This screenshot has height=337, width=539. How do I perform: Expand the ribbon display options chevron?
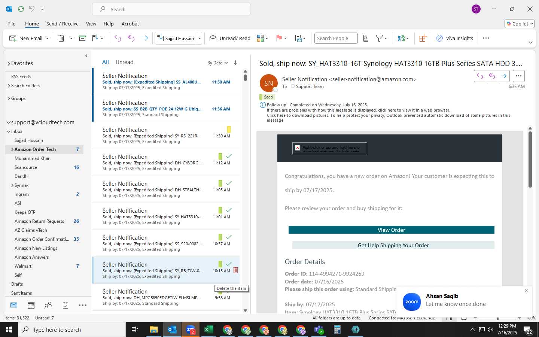coord(530,42)
